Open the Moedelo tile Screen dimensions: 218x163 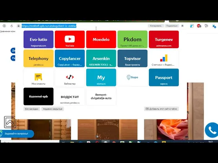101,39
